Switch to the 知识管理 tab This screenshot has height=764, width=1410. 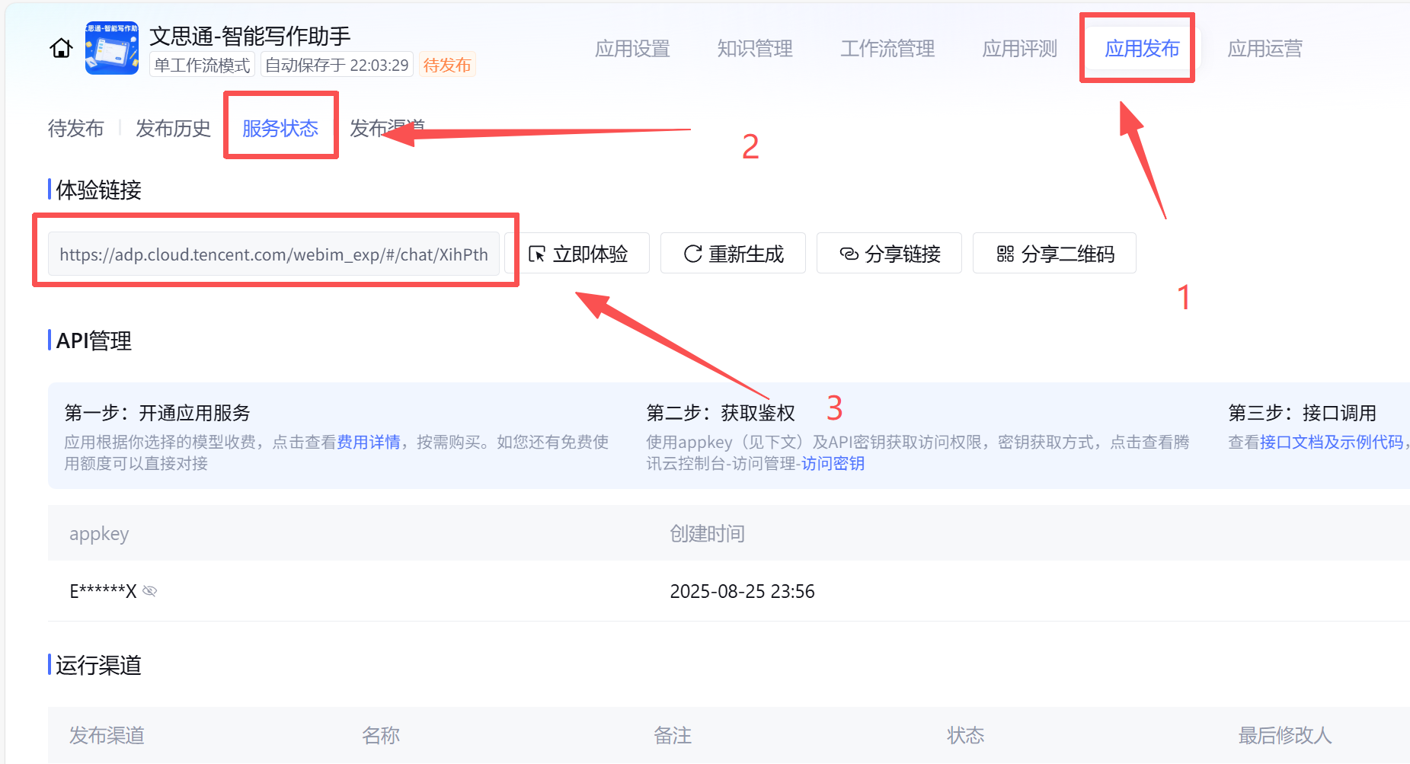755,49
